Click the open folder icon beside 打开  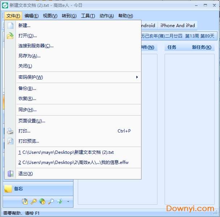click(10, 36)
